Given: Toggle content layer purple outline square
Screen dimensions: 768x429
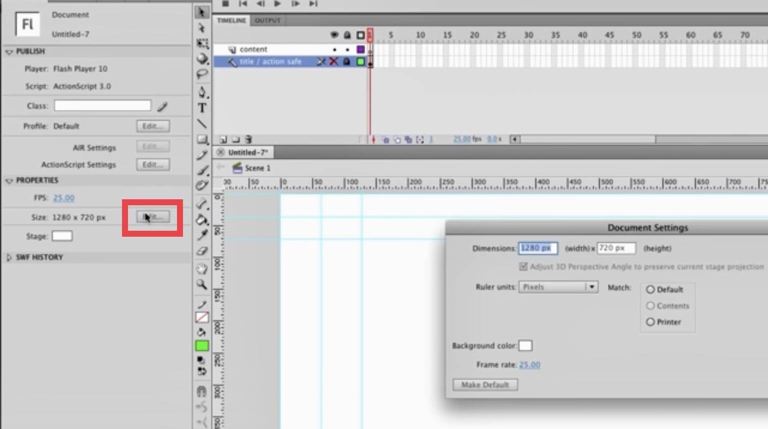Looking at the screenshot, I should pyautogui.click(x=360, y=49).
